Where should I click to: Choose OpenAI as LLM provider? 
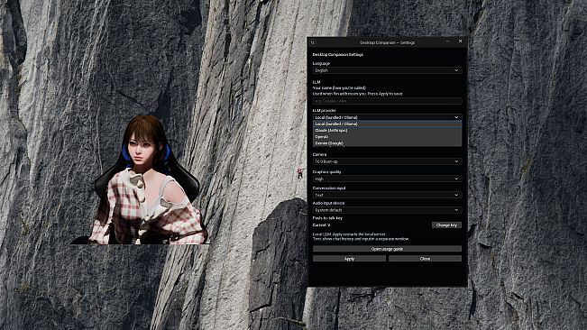click(387, 137)
